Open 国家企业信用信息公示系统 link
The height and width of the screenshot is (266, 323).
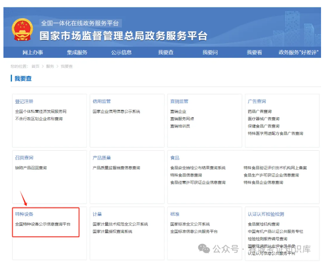tap(116, 111)
